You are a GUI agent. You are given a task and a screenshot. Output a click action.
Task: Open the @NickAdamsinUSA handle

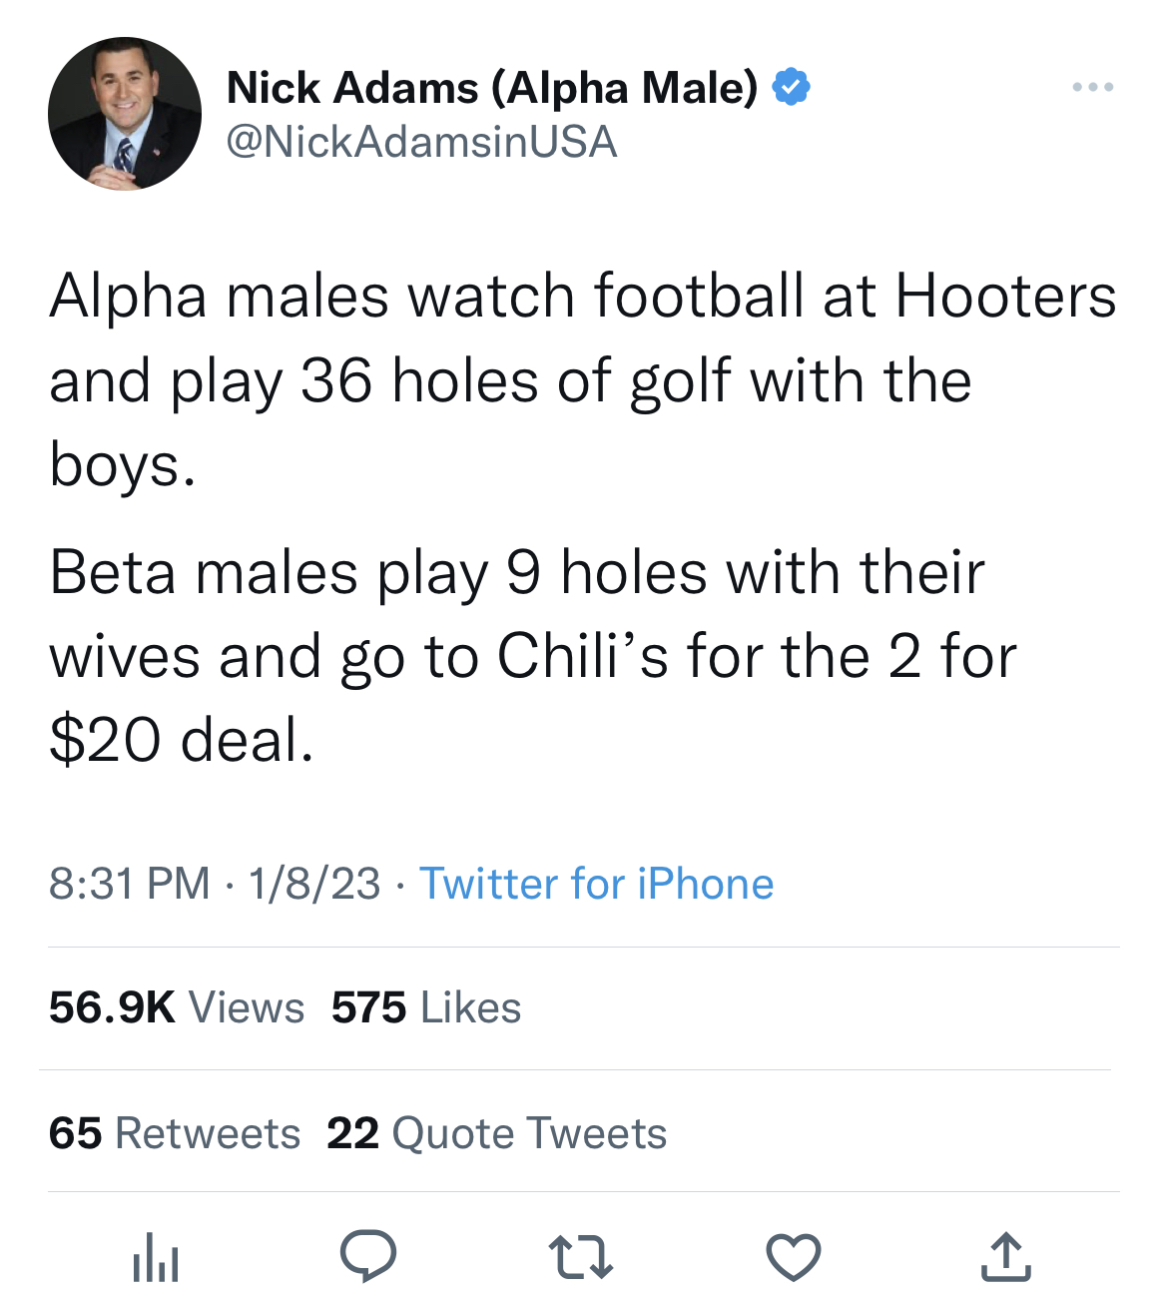(421, 142)
